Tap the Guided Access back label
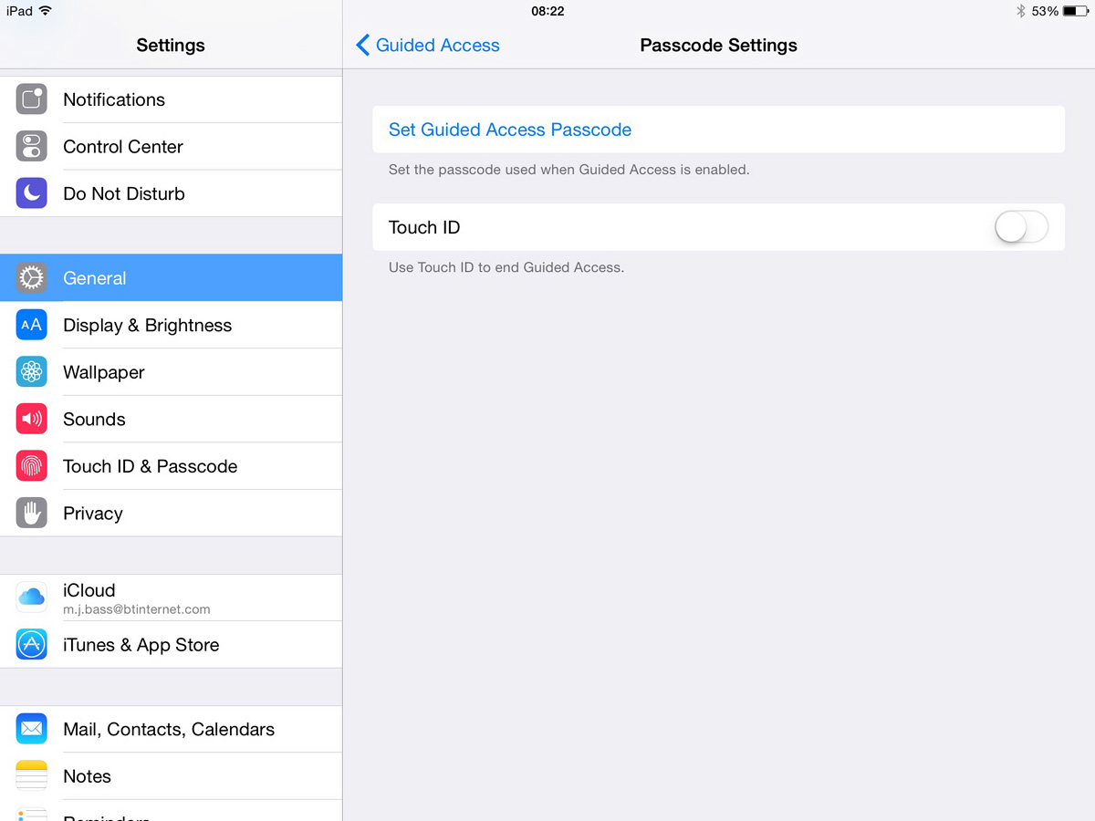 pyautogui.click(x=438, y=45)
